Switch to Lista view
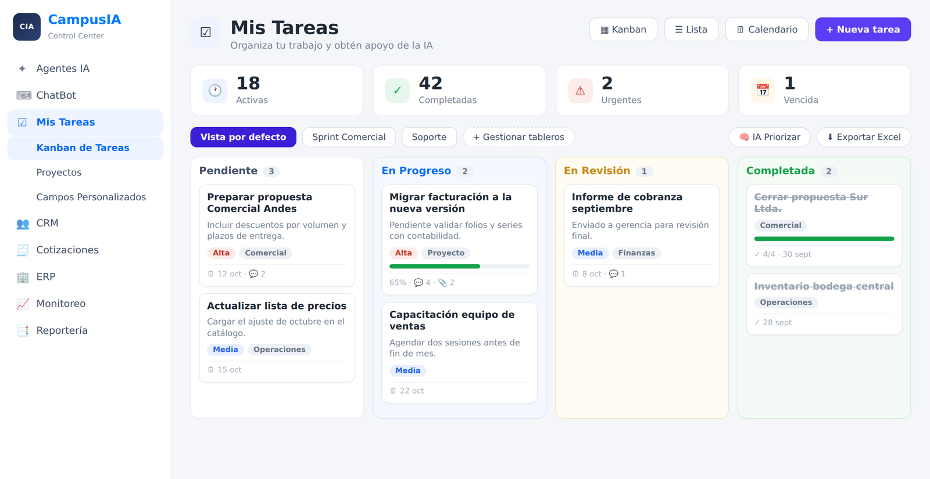 (691, 30)
